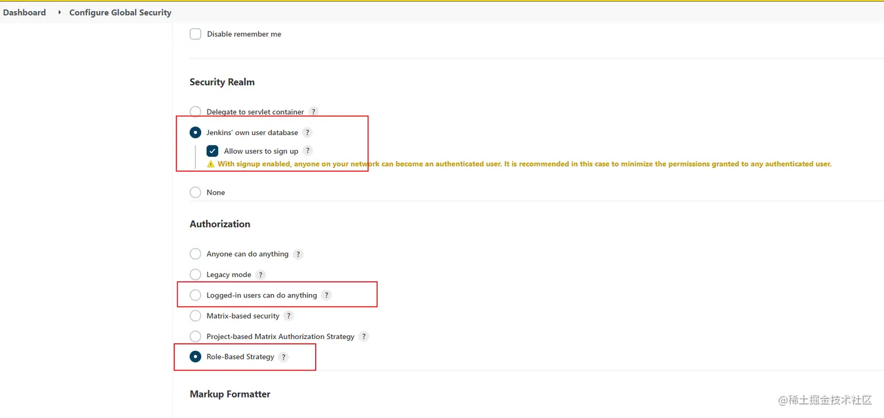Click the Security Realm heading
Image resolution: width=884 pixels, height=418 pixels.
click(x=222, y=82)
